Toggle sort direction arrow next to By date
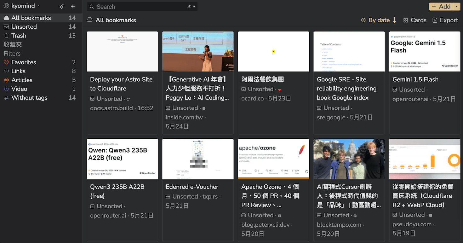This screenshot has height=243, width=463. (x=394, y=20)
